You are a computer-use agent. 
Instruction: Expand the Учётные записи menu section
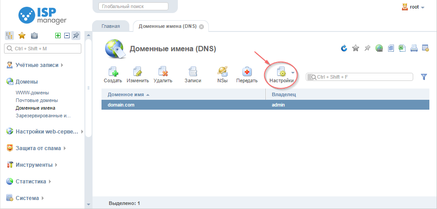37,65
